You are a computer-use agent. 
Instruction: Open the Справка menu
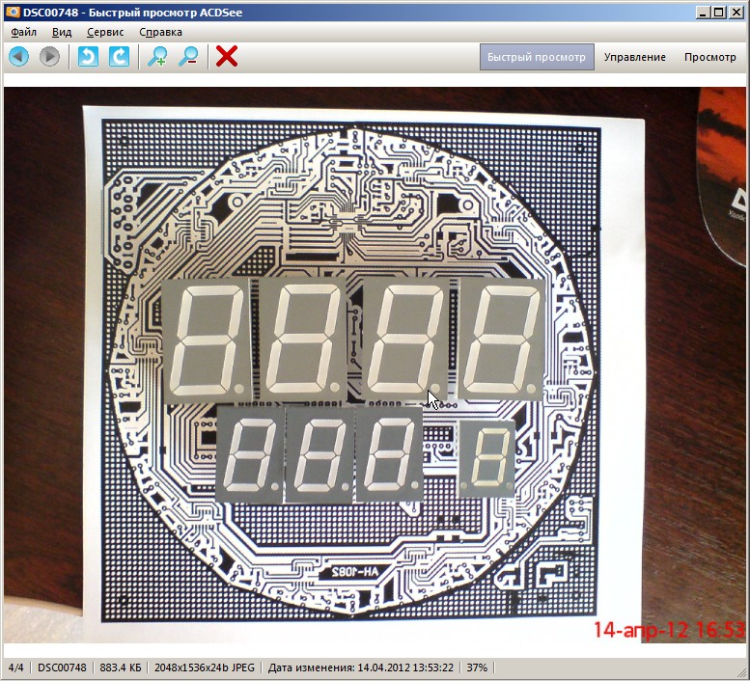160,32
